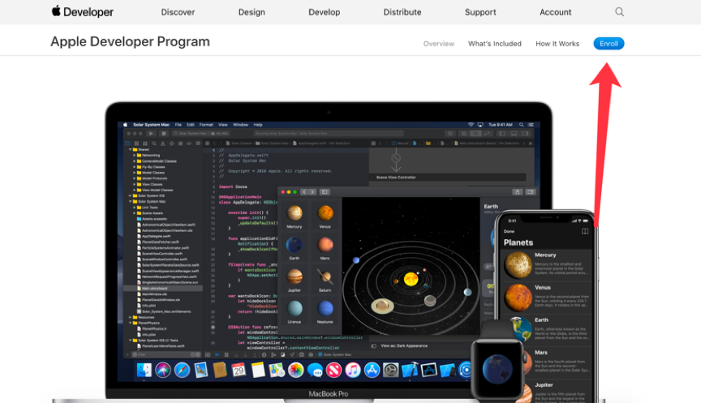
Task: Click Safari compass icon in the dock
Action: (x=182, y=370)
